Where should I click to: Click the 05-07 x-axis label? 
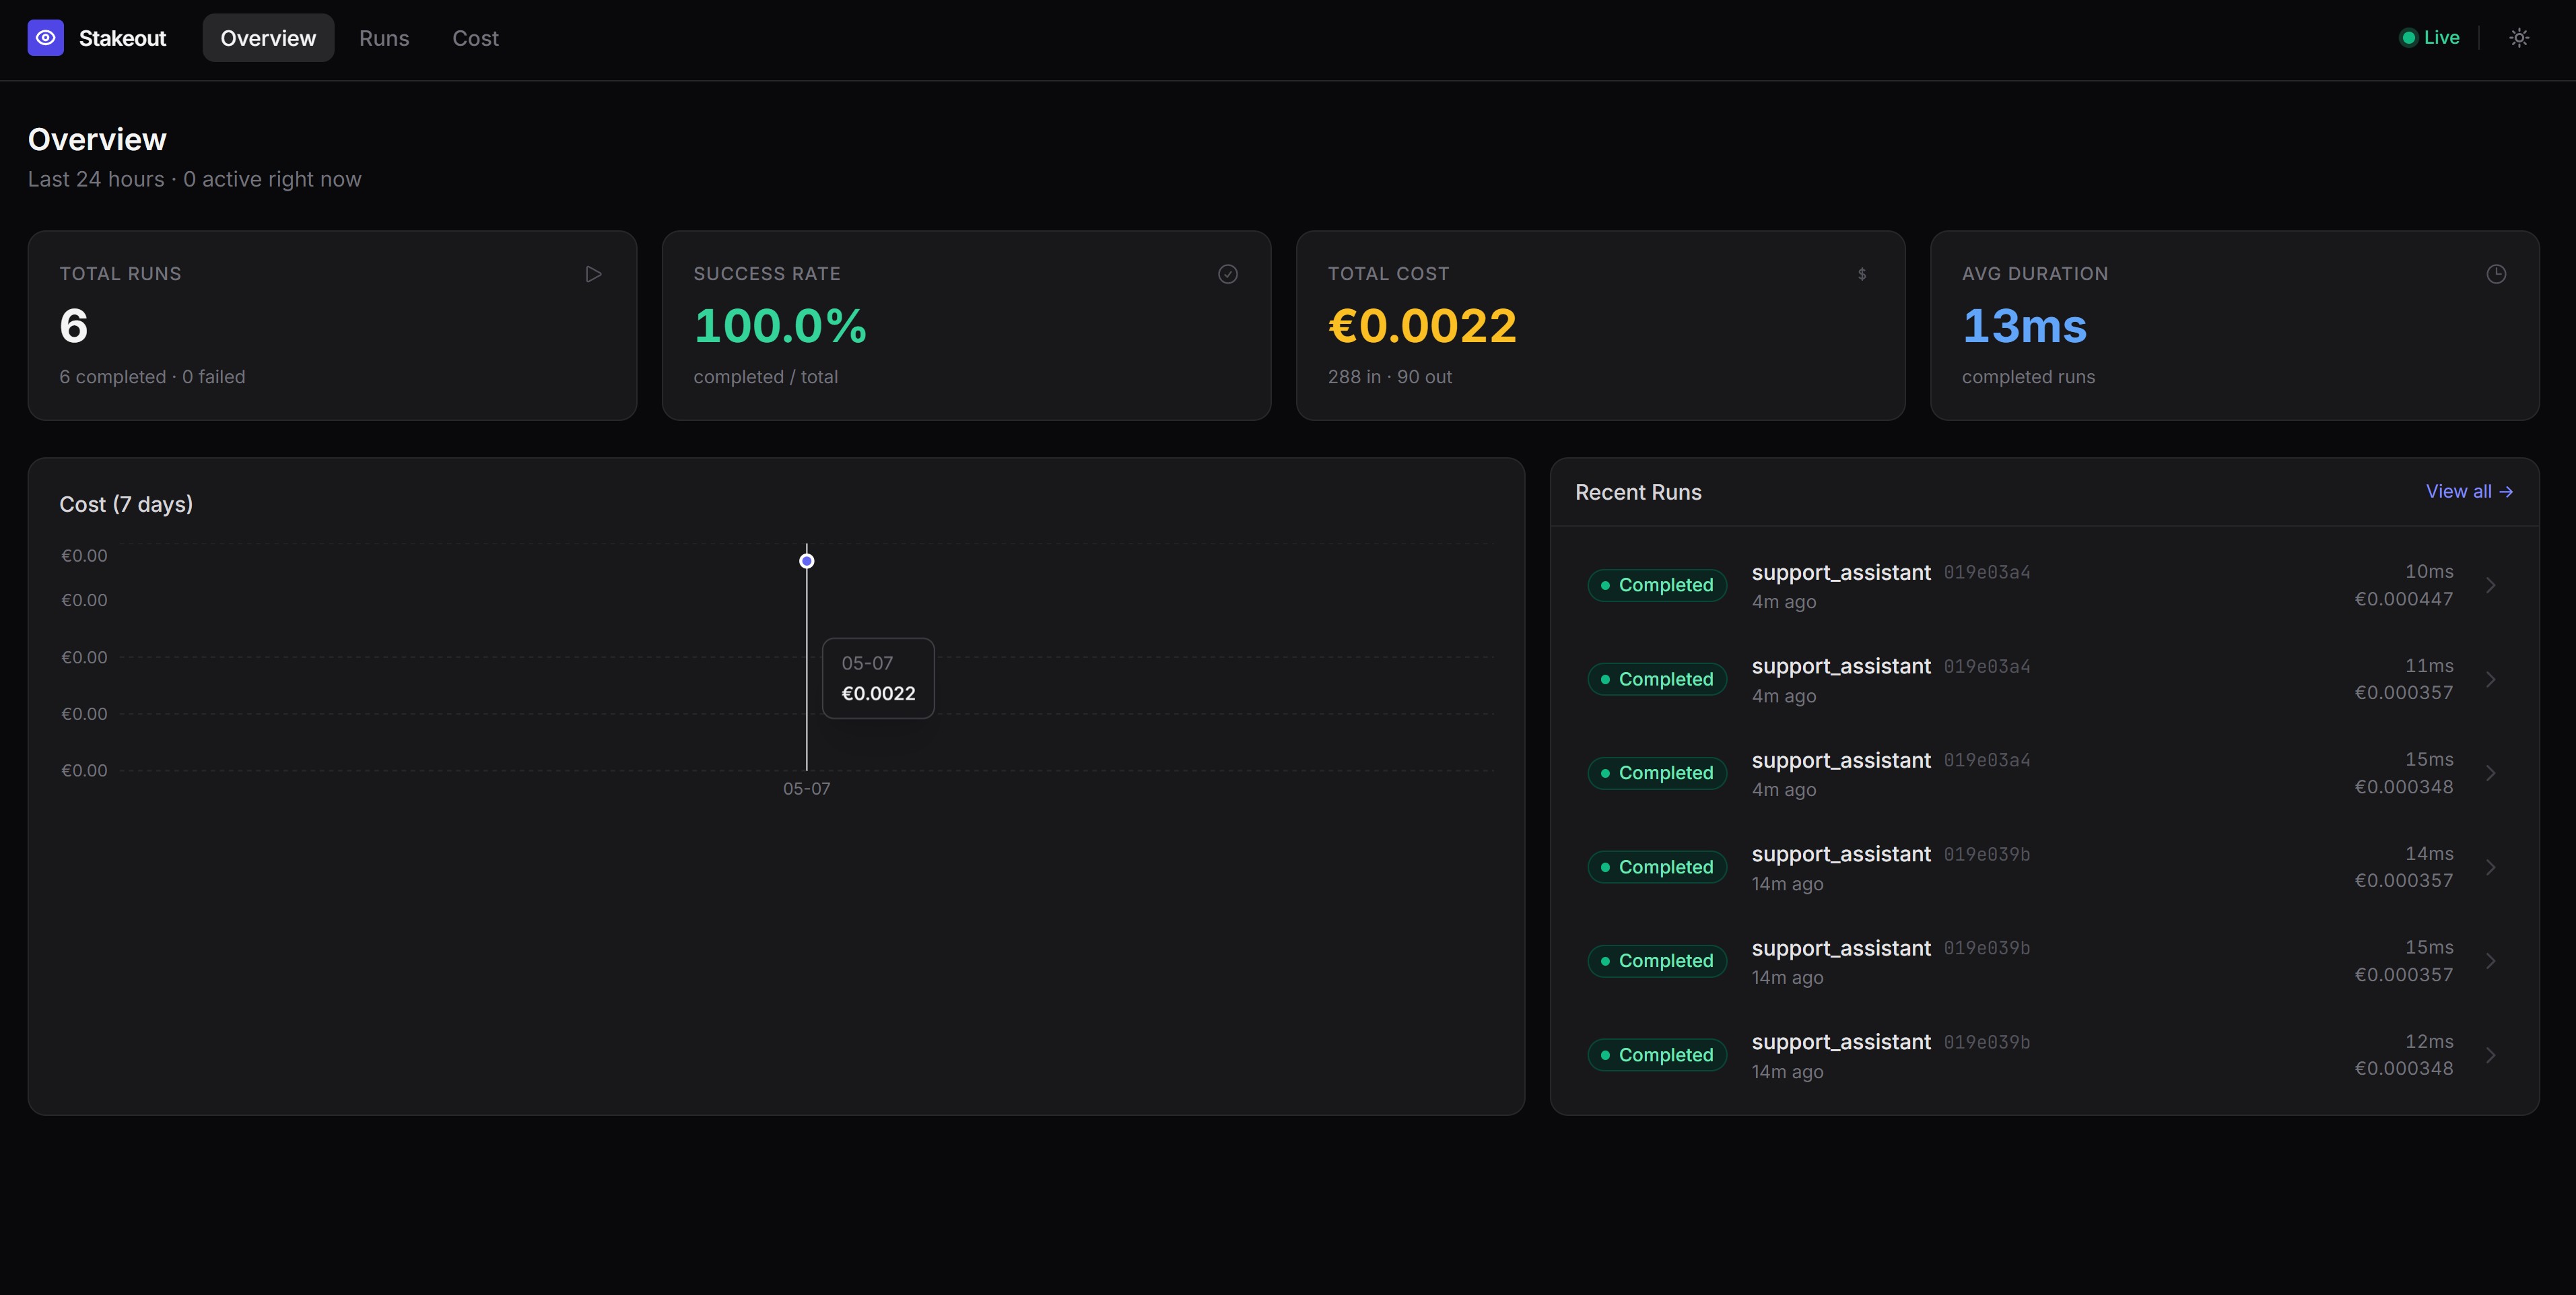(x=806, y=789)
